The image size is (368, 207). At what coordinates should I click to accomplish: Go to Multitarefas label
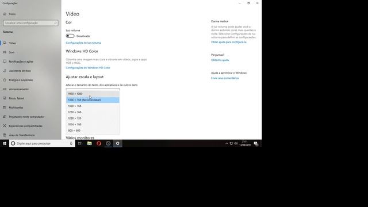(x=16, y=108)
